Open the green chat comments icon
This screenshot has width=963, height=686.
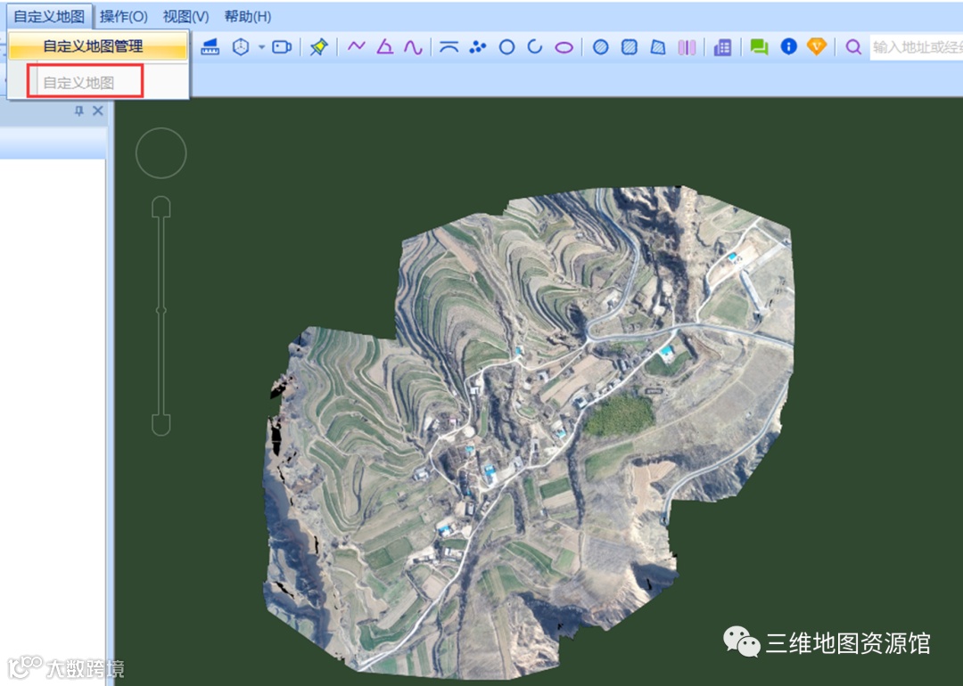coord(759,46)
